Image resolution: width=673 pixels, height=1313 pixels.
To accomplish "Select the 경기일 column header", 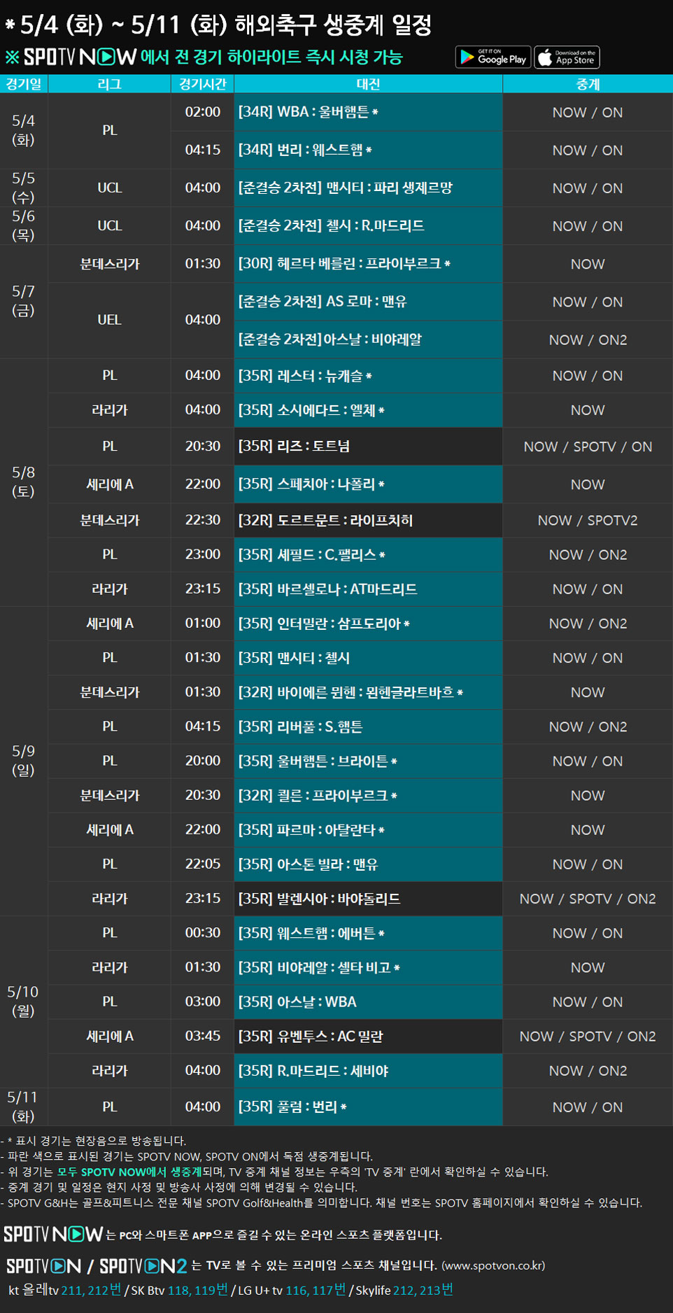I will coord(24,84).
